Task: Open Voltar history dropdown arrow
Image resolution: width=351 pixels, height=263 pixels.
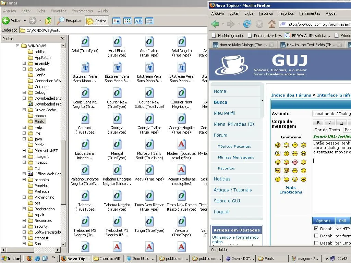Action: pyautogui.click(x=25, y=21)
